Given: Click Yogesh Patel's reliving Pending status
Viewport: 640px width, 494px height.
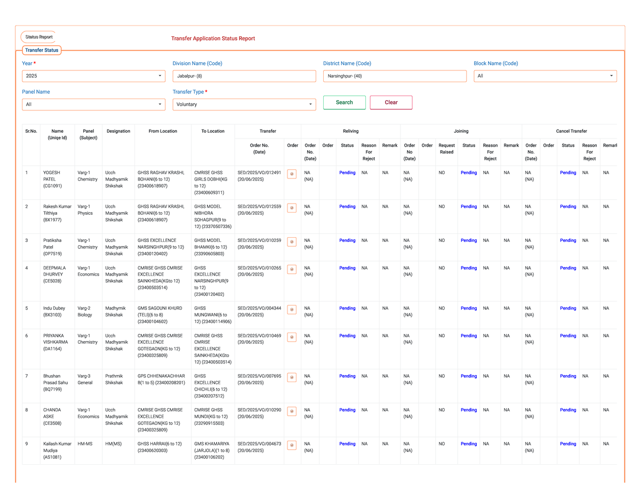Looking at the screenshot, I should click(x=347, y=173).
